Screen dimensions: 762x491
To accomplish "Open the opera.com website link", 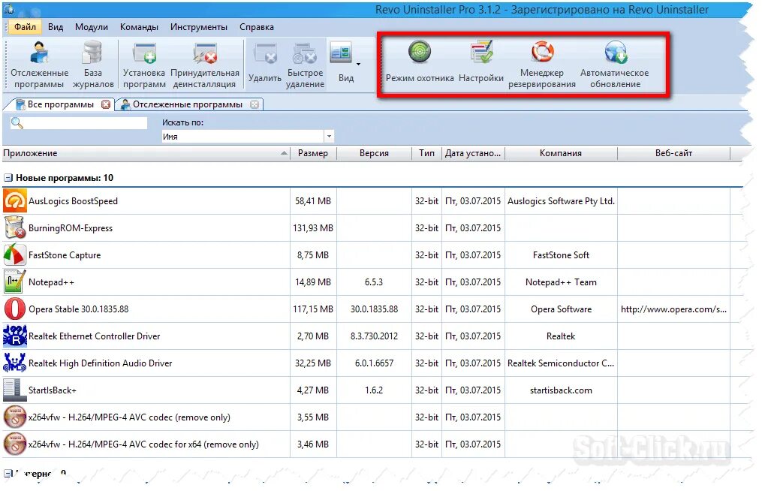I will (673, 309).
